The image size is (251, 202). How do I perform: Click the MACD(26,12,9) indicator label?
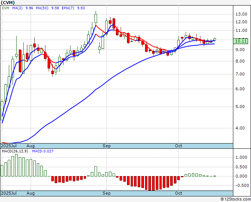coord(15,151)
